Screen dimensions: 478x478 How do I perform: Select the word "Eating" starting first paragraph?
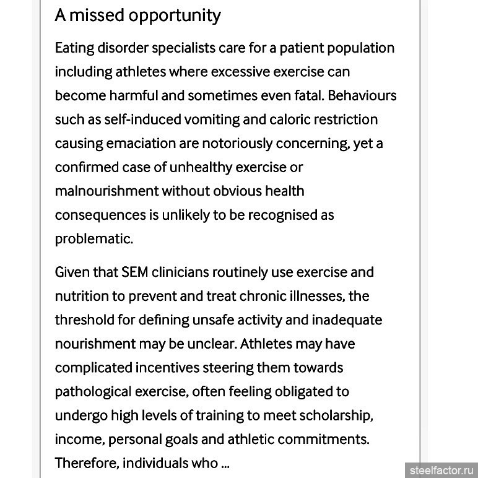[x=74, y=48]
